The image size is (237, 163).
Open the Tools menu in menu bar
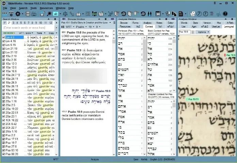pyautogui.click(x=33, y=8)
